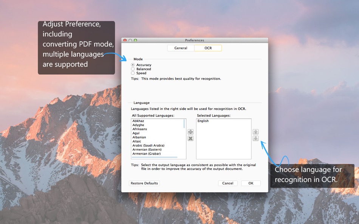The width and height of the screenshot is (359, 224).
Task: Select the Accuracy mode radio button
Action: click(133, 65)
